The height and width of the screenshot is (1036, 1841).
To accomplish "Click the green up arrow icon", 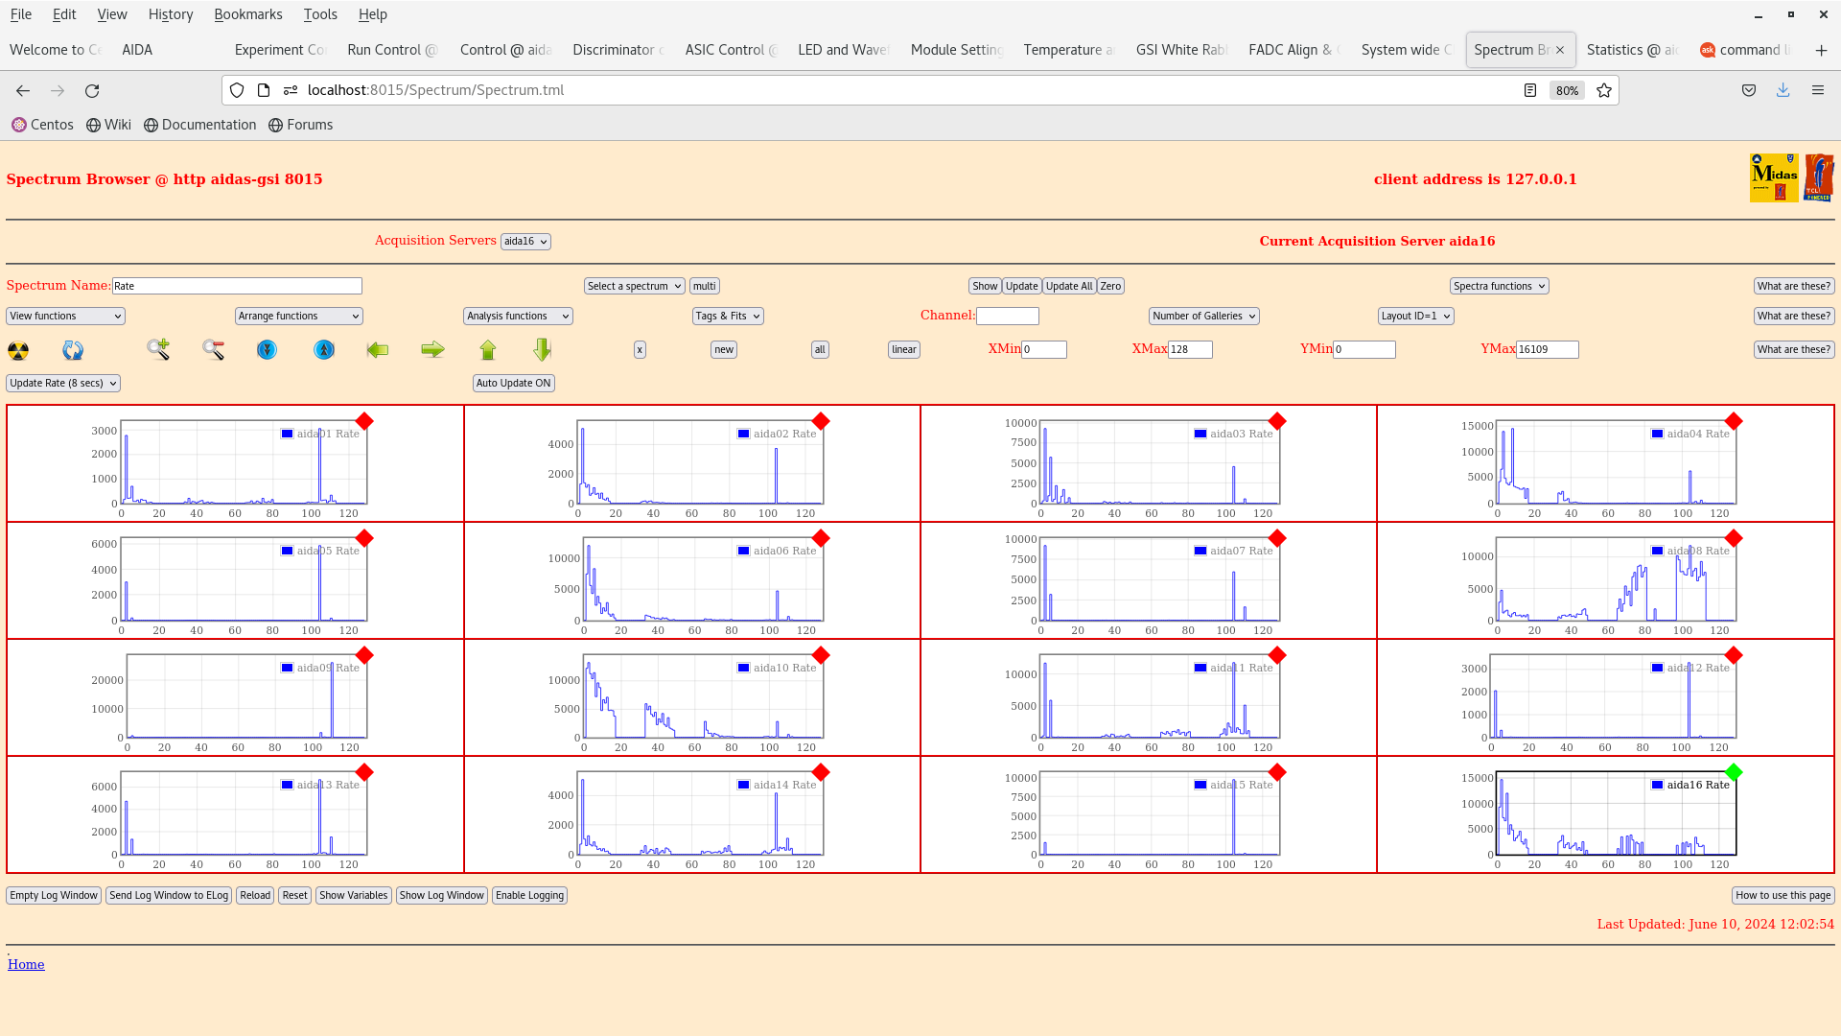I will click(488, 350).
